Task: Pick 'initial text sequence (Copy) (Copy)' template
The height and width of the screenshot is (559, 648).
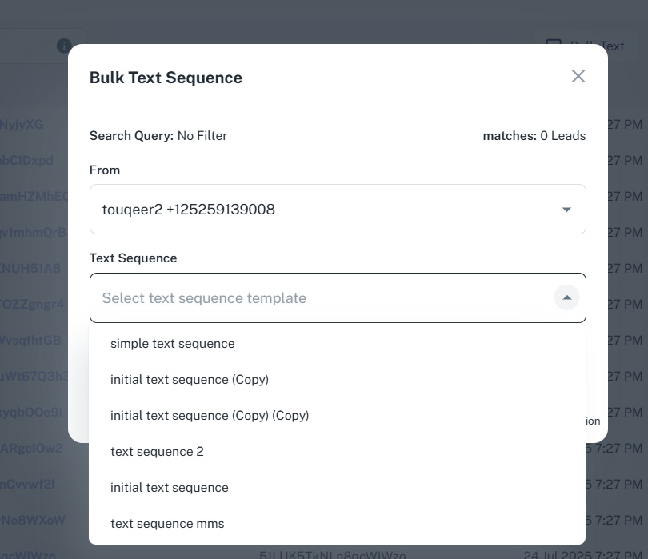Action: [x=210, y=416]
